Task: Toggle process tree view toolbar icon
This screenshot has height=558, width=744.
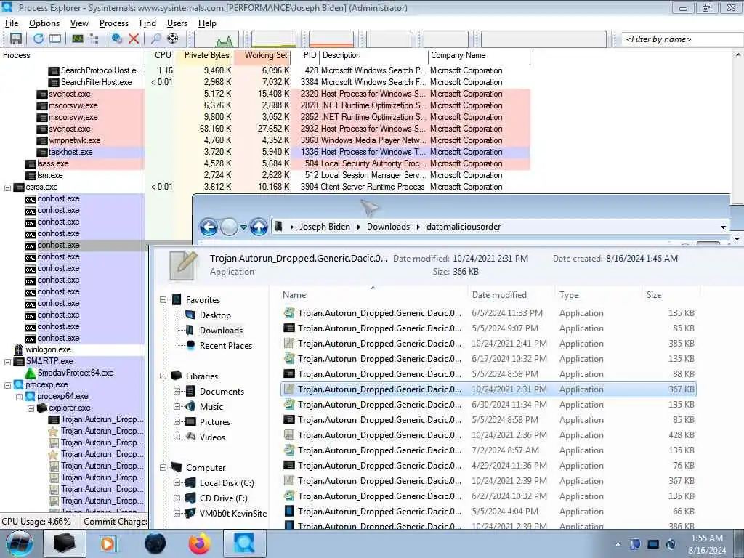Action: [94, 39]
